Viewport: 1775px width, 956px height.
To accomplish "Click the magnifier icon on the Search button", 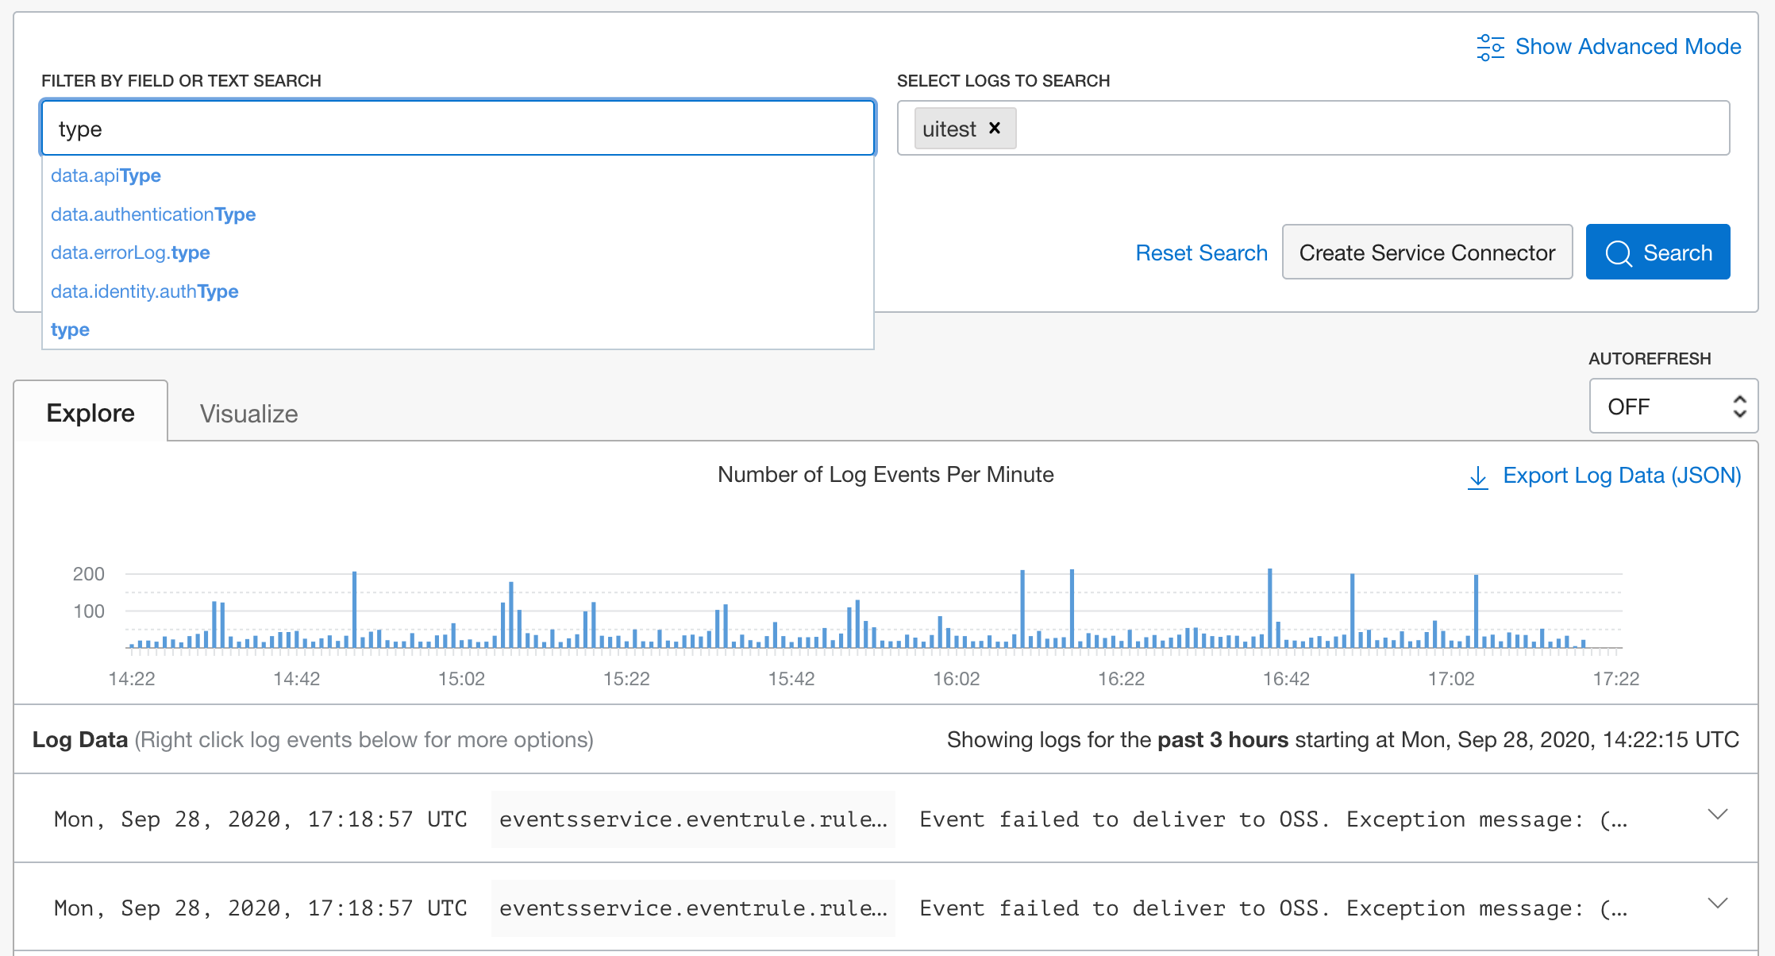I will click(1619, 252).
